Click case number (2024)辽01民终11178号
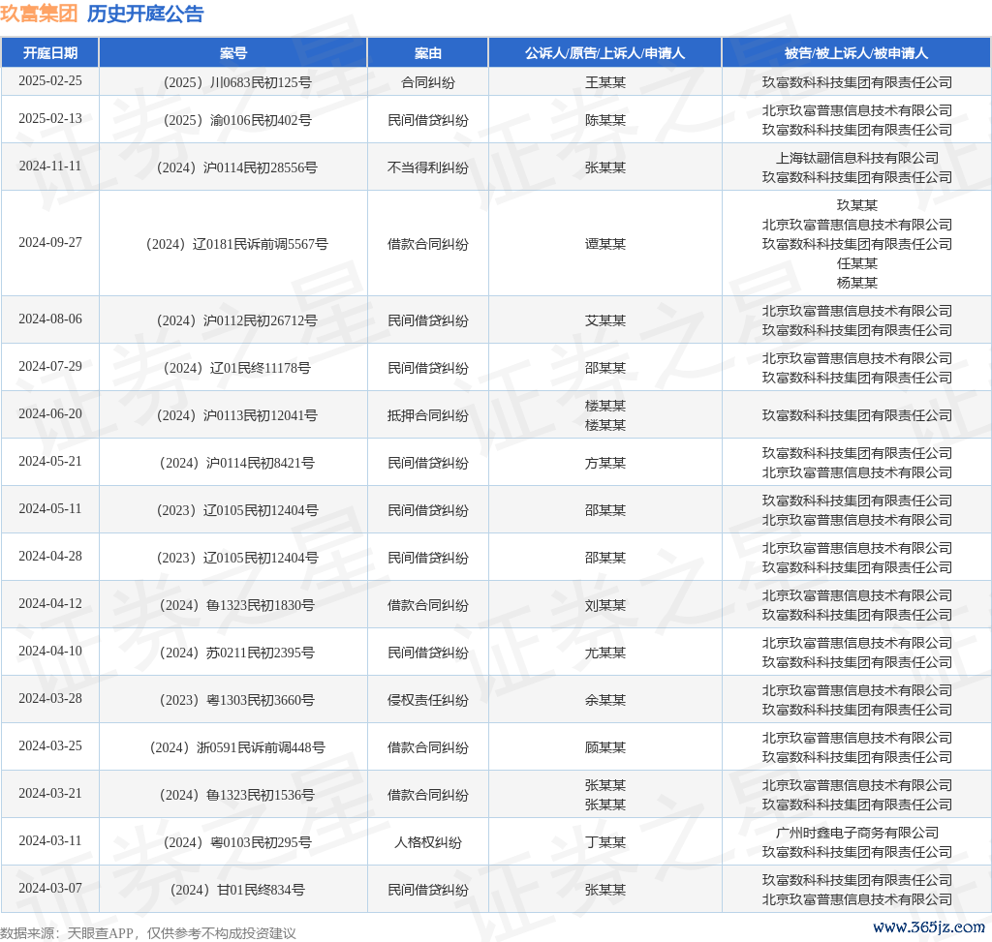Screen dimensions: 992x942 [236, 368]
